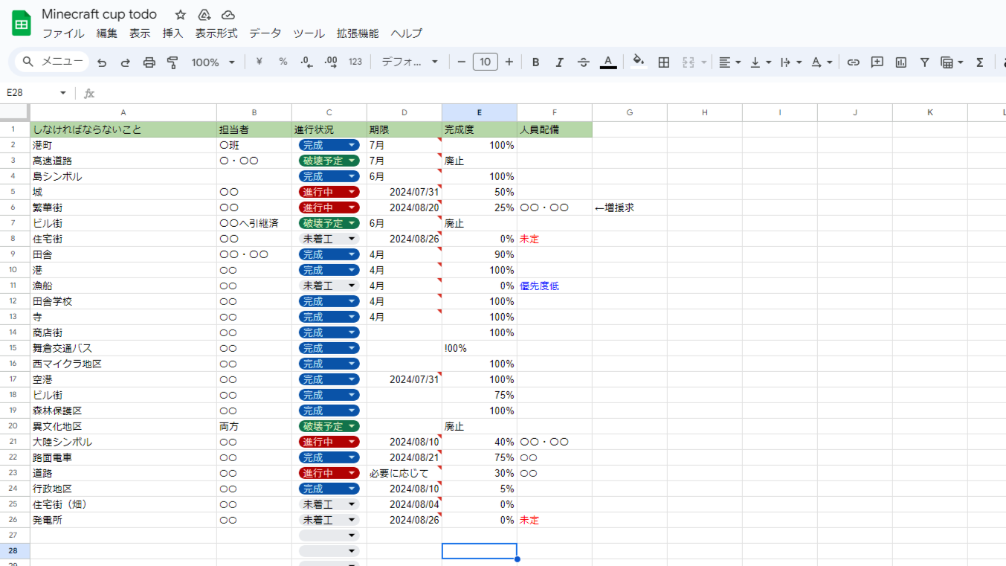Insert a chart
The width and height of the screenshot is (1006, 566).
901,62
